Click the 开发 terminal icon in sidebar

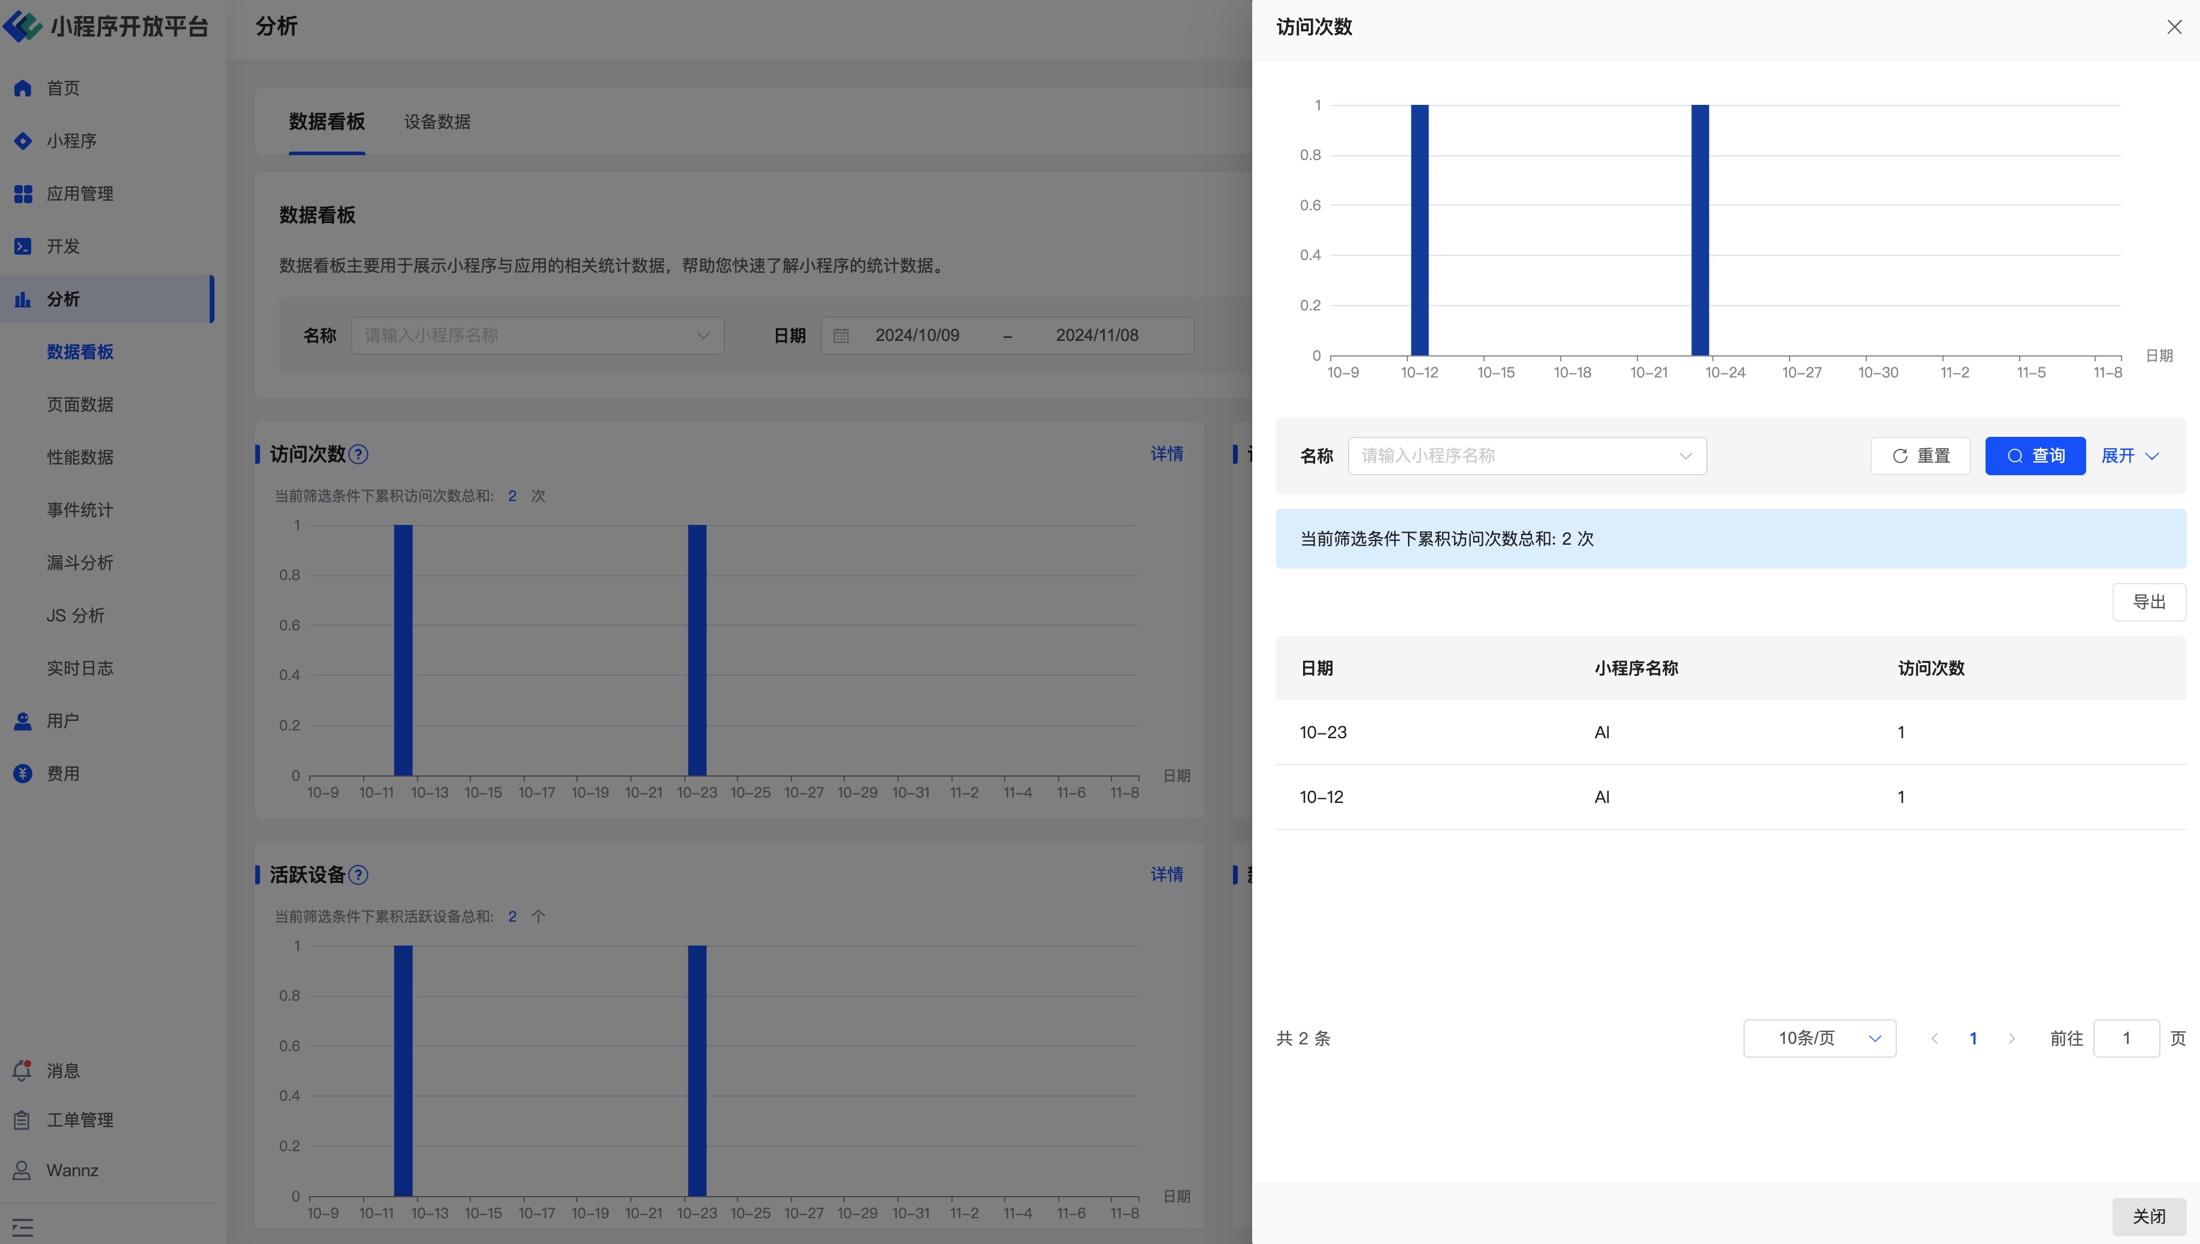tap(23, 246)
